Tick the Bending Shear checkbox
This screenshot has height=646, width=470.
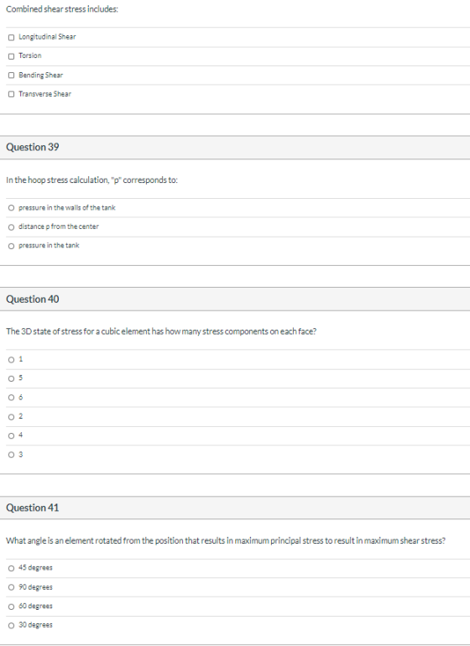pos(11,76)
